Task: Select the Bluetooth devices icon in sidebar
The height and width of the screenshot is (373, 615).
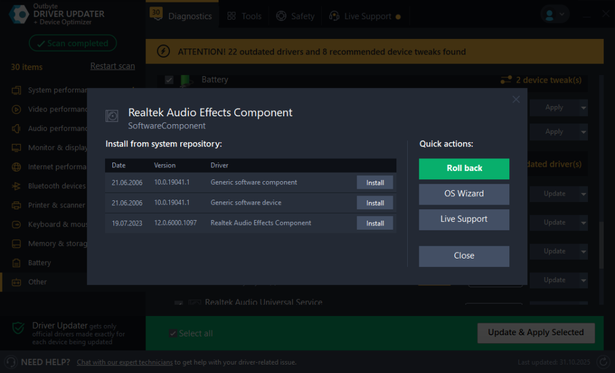Action: pos(16,186)
